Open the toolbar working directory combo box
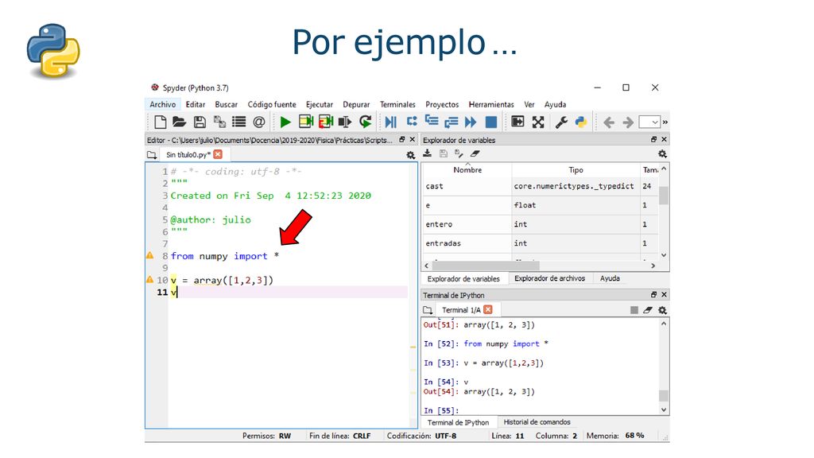Screen dimensions: 814x458 (x=649, y=122)
